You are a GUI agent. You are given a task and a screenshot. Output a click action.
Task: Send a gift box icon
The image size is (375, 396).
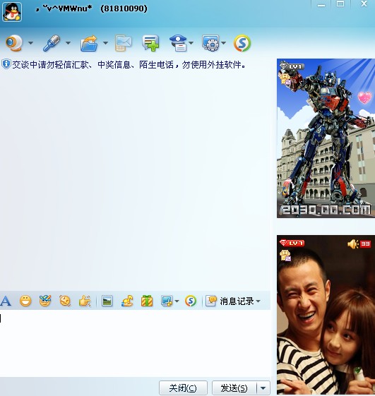tap(147, 301)
